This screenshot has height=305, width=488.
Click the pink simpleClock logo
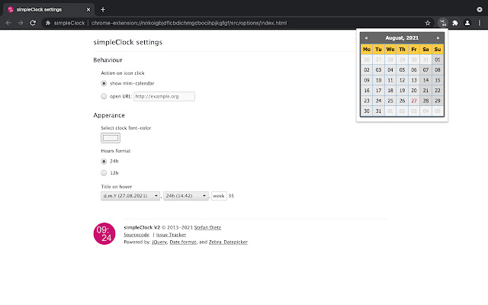[104, 233]
